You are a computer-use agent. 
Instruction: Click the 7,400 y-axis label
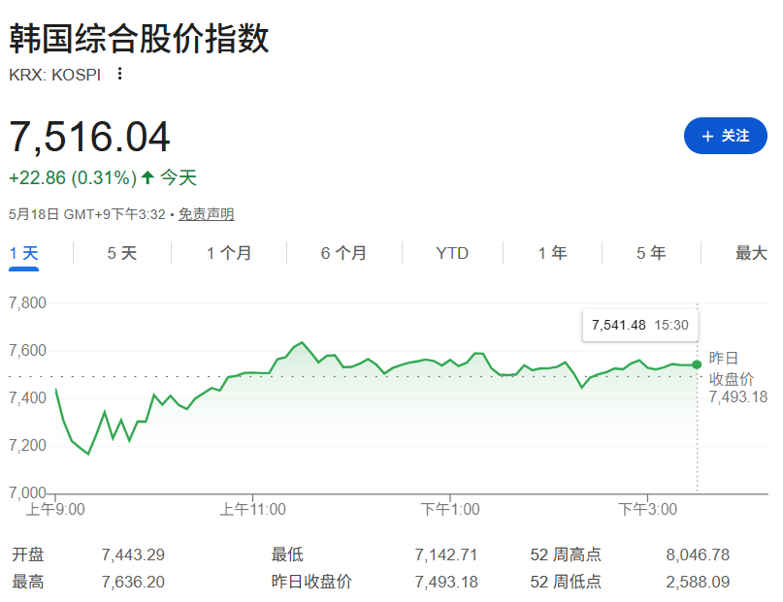pyautogui.click(x=27, y=397)
